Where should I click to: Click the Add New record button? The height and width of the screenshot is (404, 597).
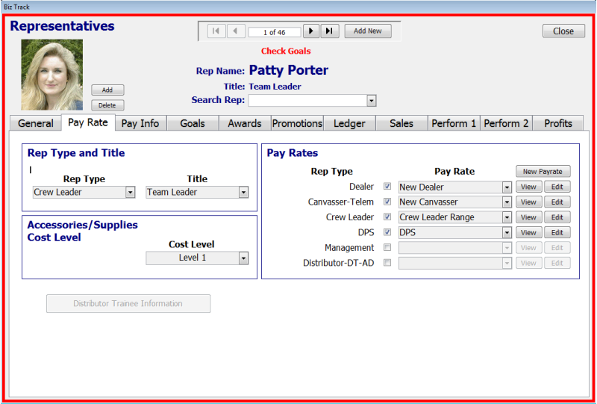pos(368,31)
